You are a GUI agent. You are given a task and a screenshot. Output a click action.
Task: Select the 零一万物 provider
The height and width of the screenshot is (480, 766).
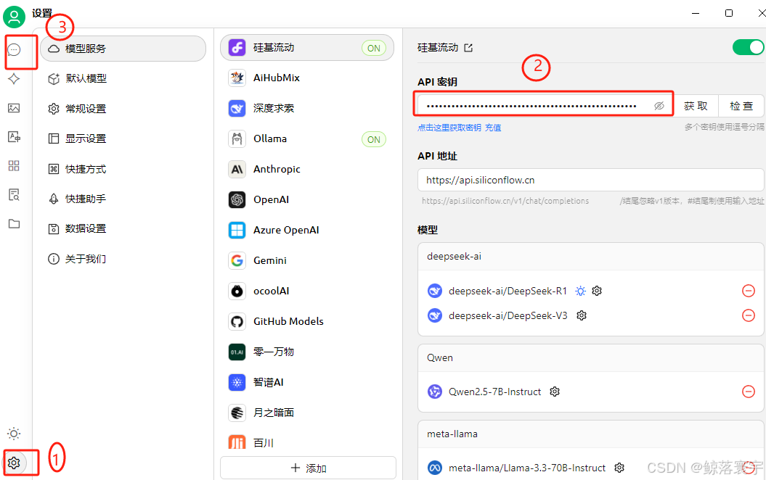pos(307,352)
